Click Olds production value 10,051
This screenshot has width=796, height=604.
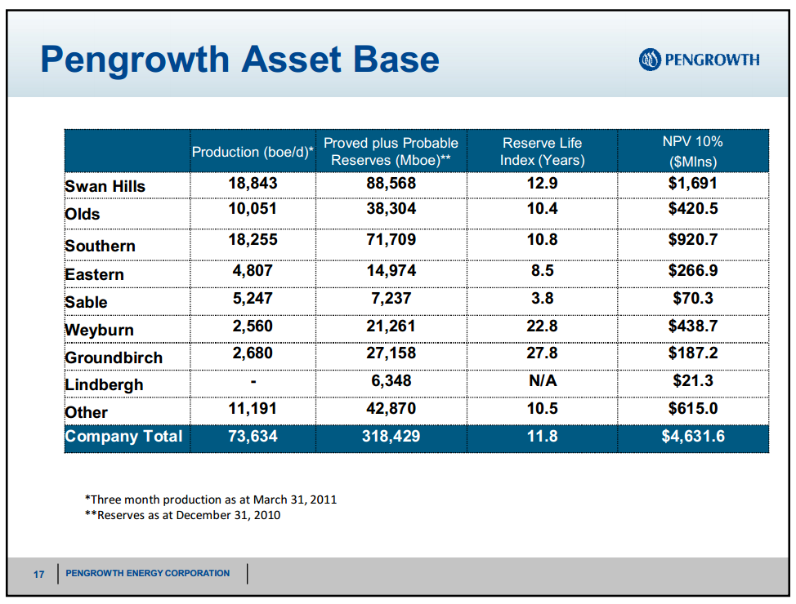[x=253, y=208]
